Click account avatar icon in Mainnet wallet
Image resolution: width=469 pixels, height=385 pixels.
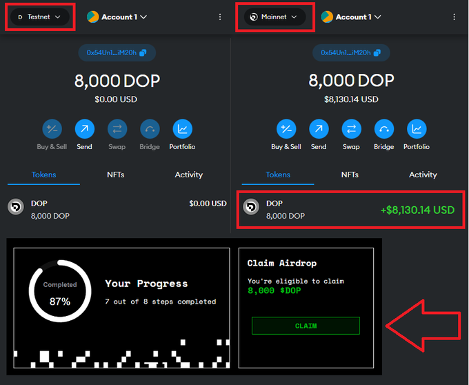[327, 17]
